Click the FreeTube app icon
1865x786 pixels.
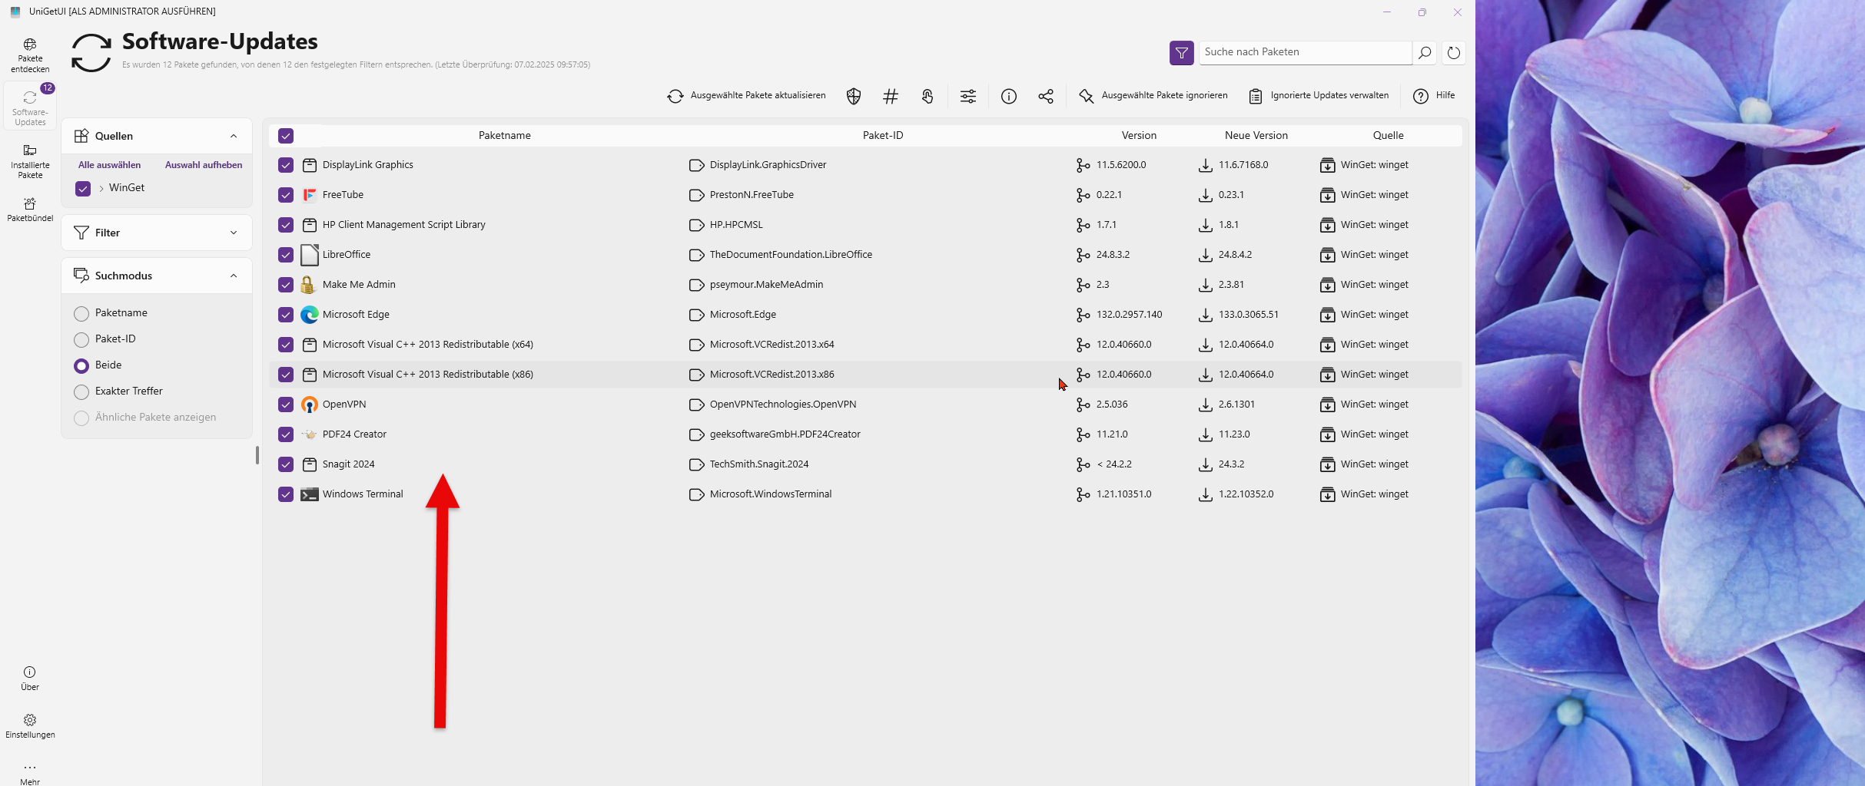click(310, 195)
